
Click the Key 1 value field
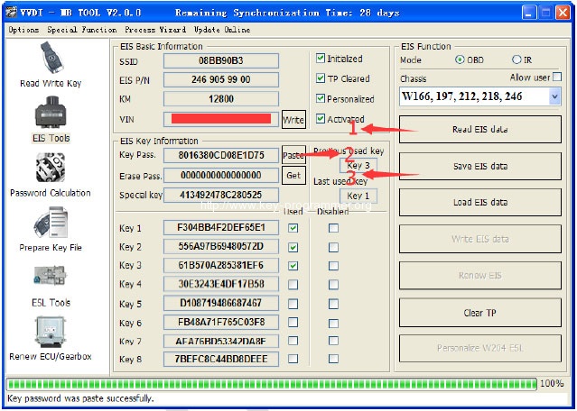pyautogui.click(x=221, y=228)
